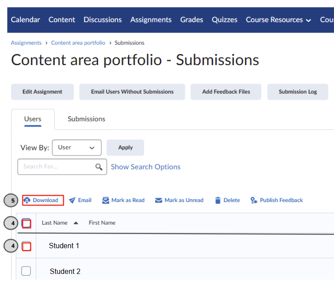Image resolution: width=334 pixels, height=281 pixels.
Task: Click the Mark as Unread envelope icon
Action: [159, 200]
